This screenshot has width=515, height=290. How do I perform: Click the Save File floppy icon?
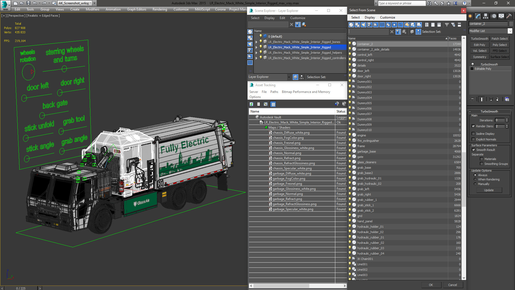click(x=28, y=3)
